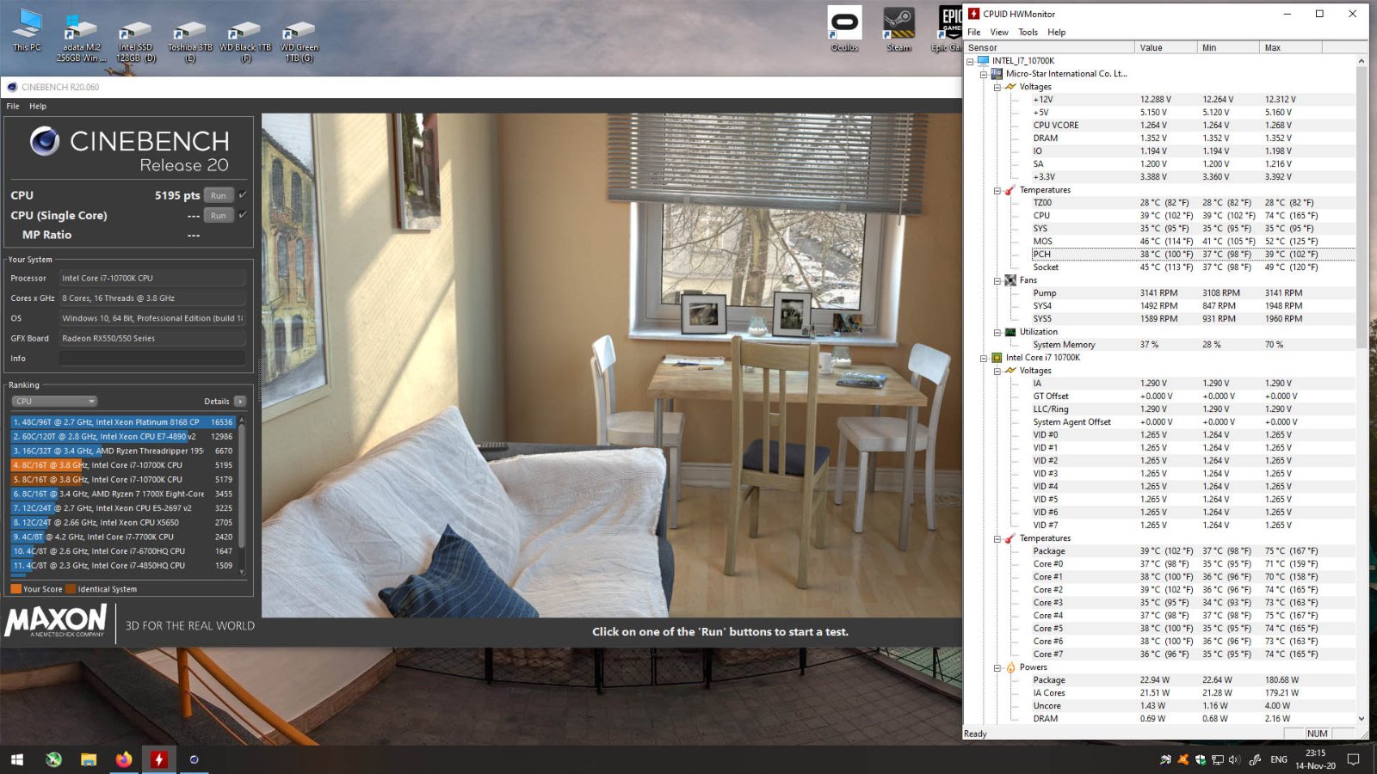Viewport: 1377px width, 774px height.
Task: Open HWMonitor Help menu
Action: [x=1057, y=33]
